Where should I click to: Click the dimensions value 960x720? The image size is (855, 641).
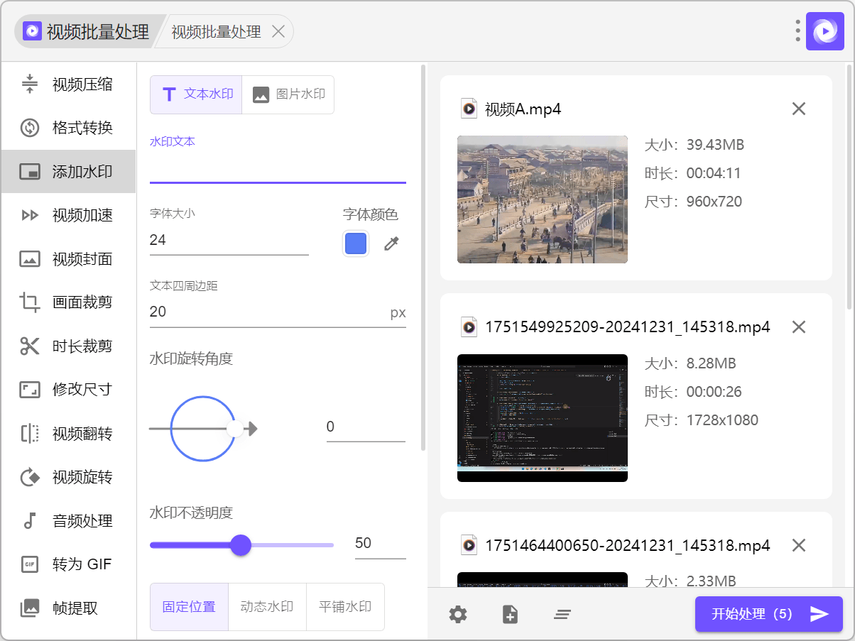click(714, 202)
